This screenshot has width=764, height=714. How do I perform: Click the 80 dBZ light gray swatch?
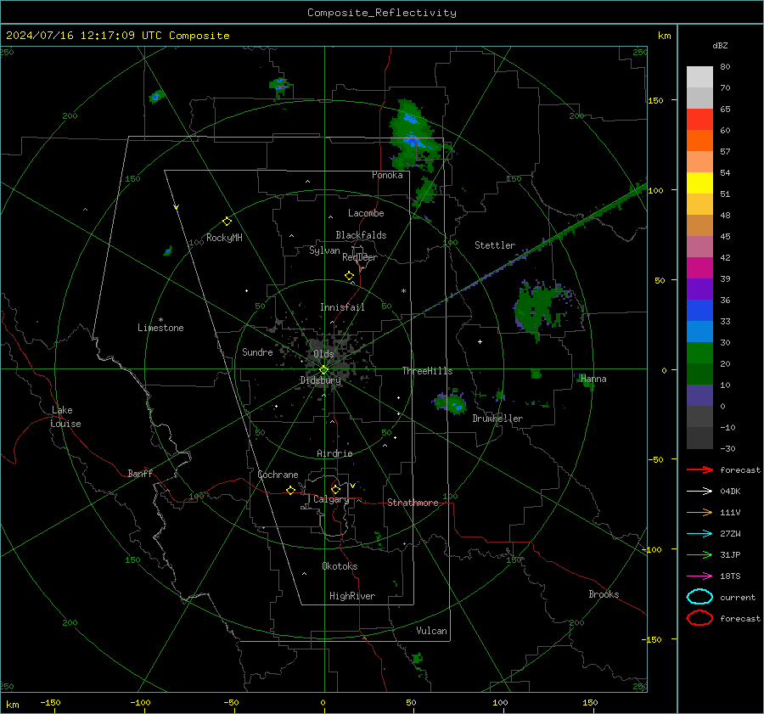point(699,76)
